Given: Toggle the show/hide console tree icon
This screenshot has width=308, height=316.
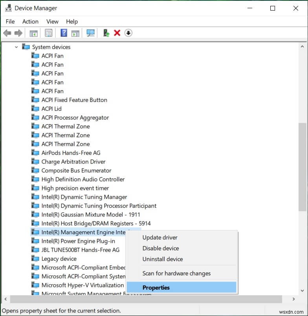Looking at the screenshot, I should (x=33, y=33).
